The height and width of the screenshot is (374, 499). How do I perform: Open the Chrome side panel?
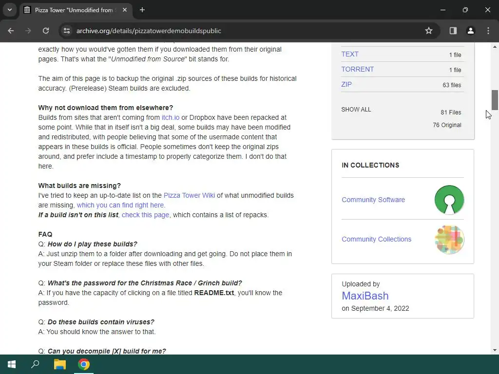point(453,31)
